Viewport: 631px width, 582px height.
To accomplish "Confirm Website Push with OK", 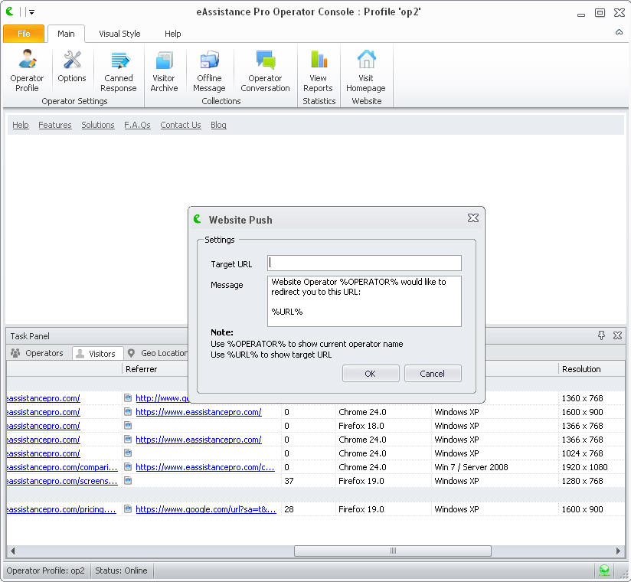I will click(371, 373).
